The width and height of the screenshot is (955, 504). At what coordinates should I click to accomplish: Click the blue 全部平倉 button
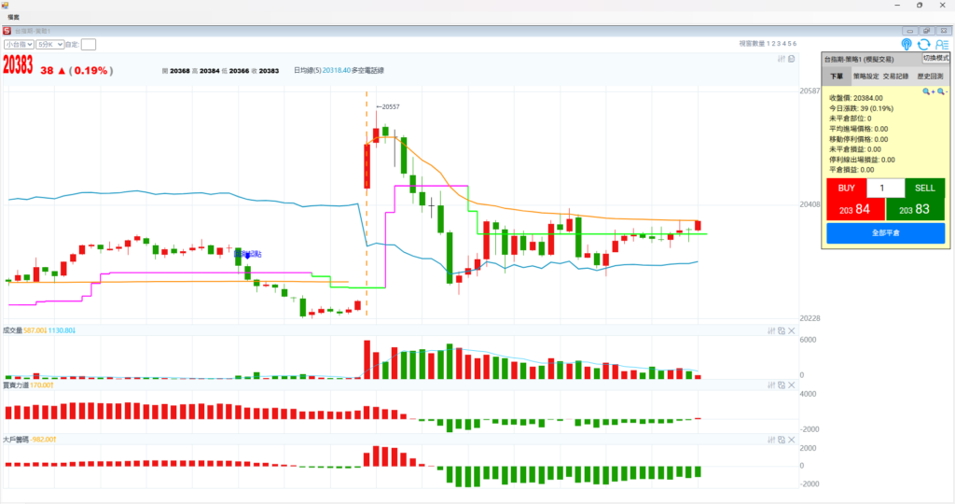[x=885, y=232]
